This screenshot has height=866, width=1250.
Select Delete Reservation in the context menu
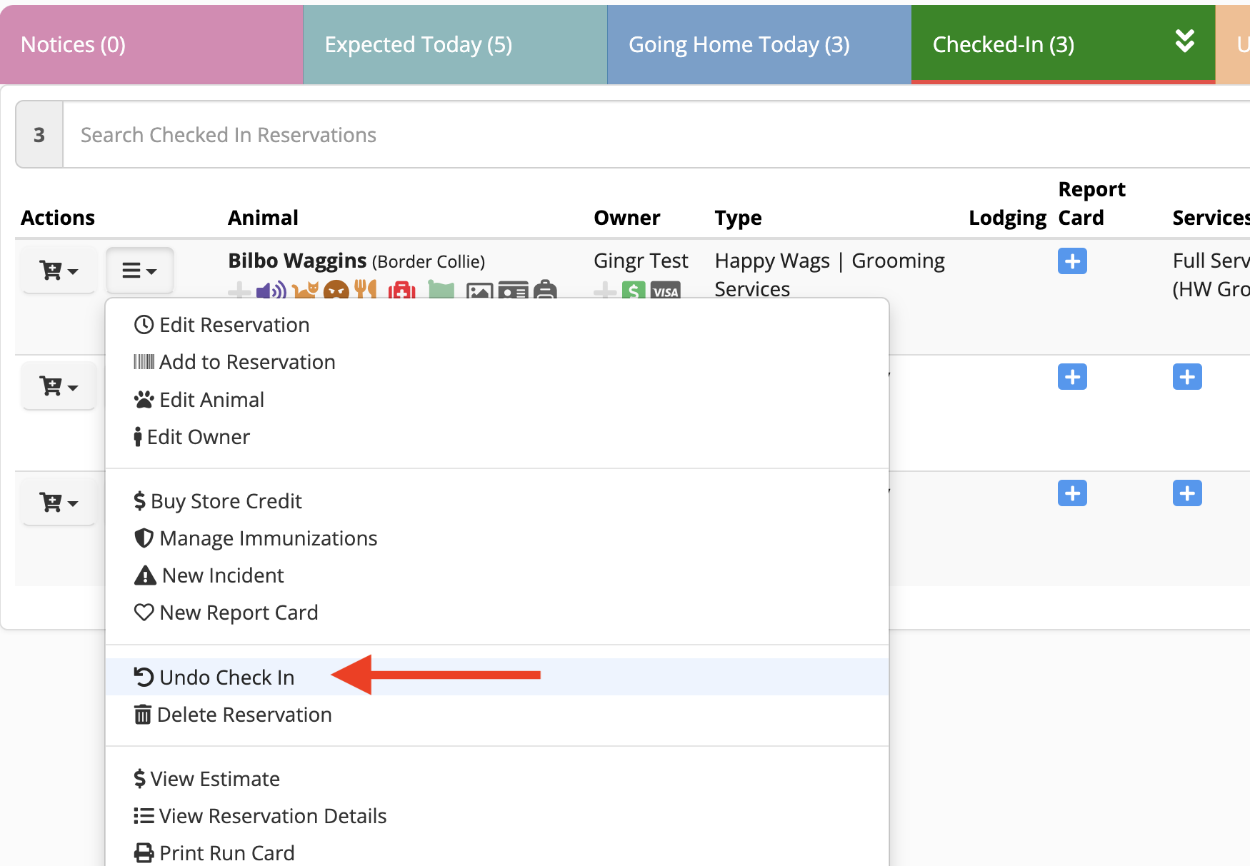[x=245, y=714]
